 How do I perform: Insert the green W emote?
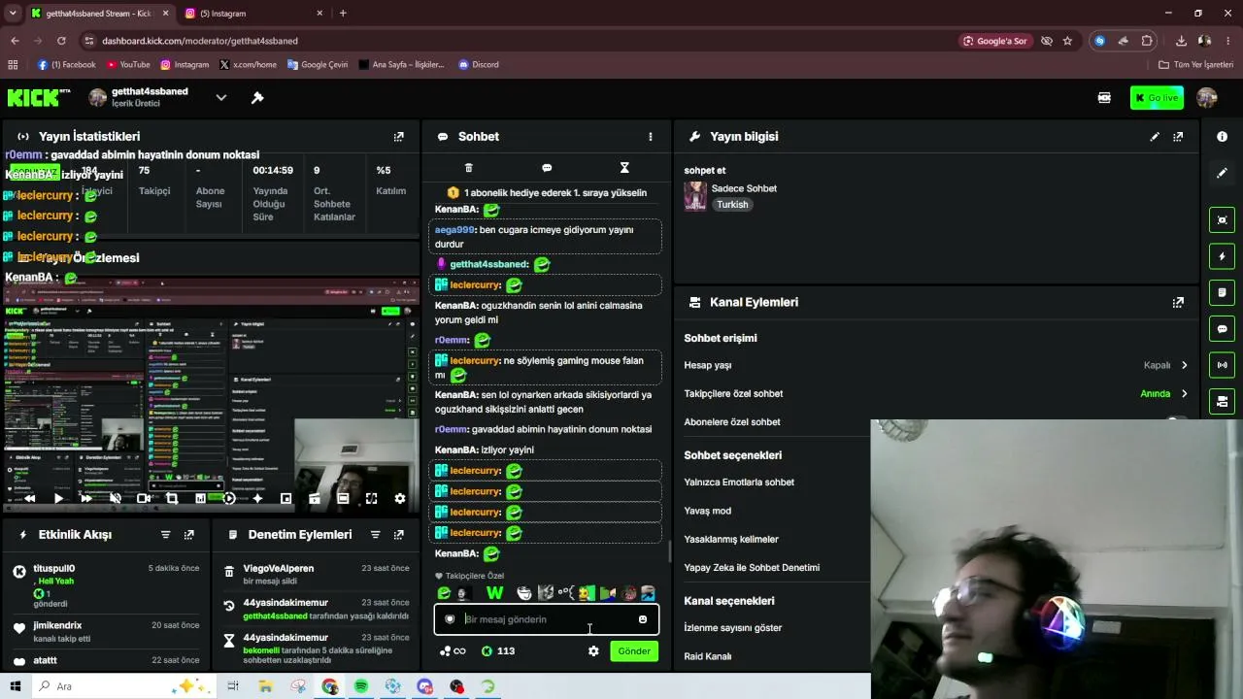494,593
